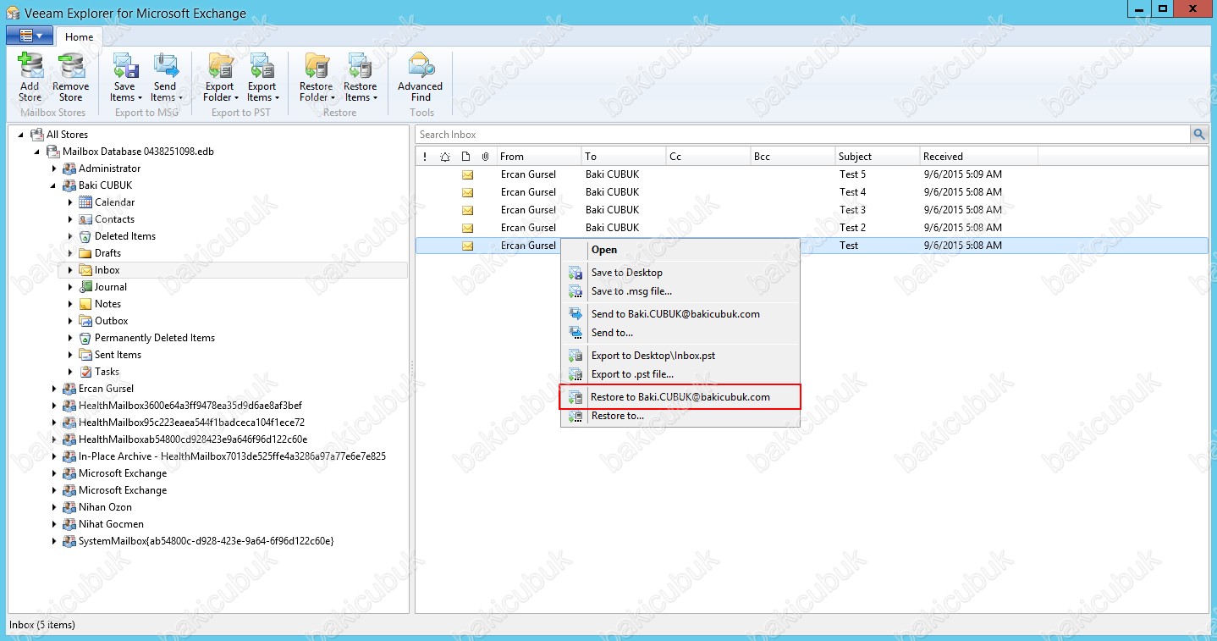Open the Advanced Find tool
Viewport: 1217px width, 641px height.
pos(421,76)
